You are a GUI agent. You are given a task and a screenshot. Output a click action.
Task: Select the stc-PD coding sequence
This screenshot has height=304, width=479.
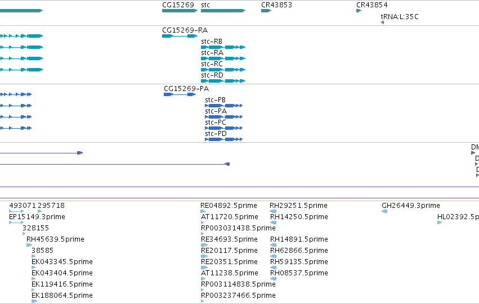click(223, 140)
